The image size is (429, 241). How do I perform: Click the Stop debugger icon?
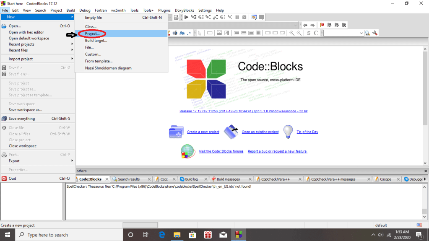pyautogui.click(x=244, y=17)
